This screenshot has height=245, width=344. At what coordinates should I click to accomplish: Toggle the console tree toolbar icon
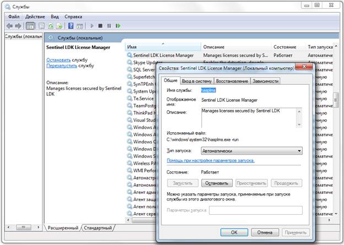pos(30,26)
